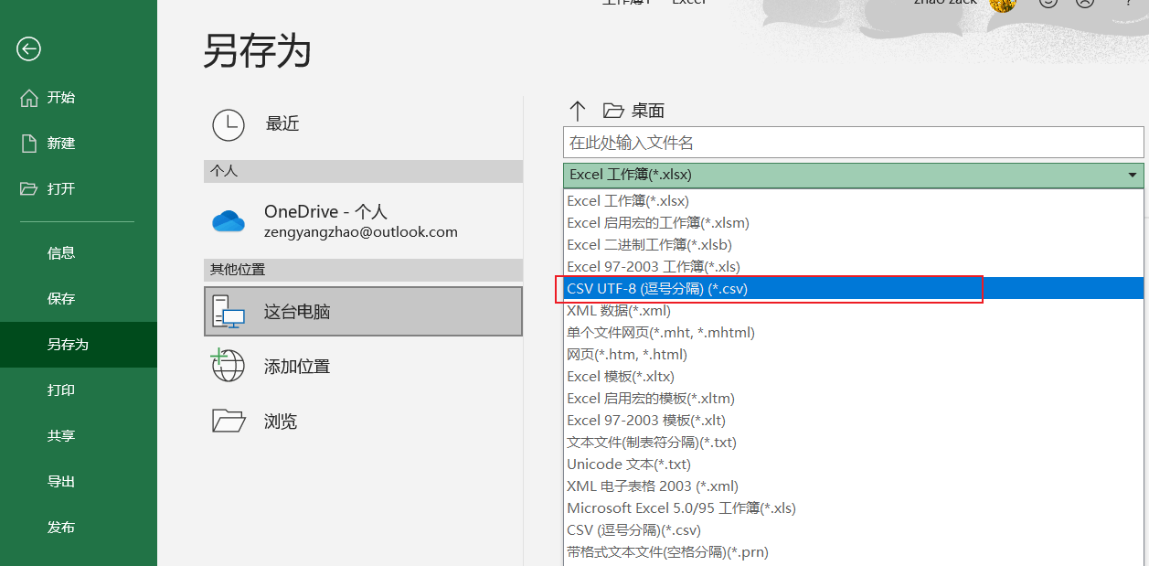Select Microsoft Excel 5.0/95 工作簿(*.xls) option
The width and height of the screenshot is (1149, 566).
coord(853,507)
